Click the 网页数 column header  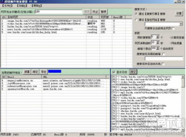tap(106, 17)
